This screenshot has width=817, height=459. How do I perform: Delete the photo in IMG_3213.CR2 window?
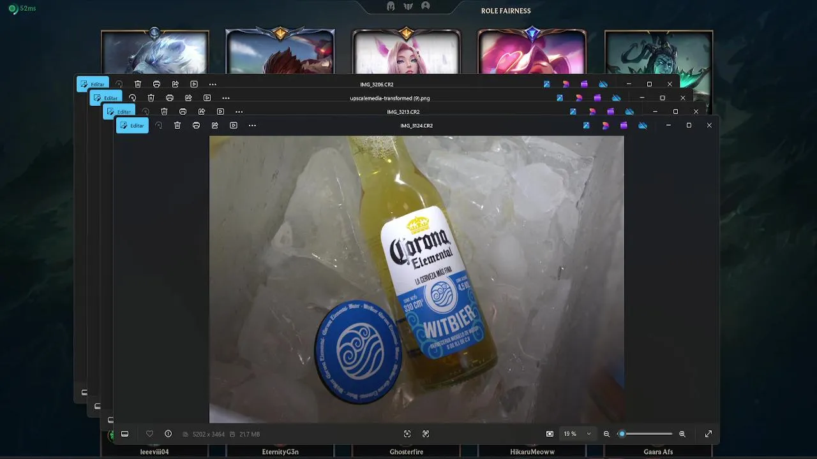click(x=164, y=112)
